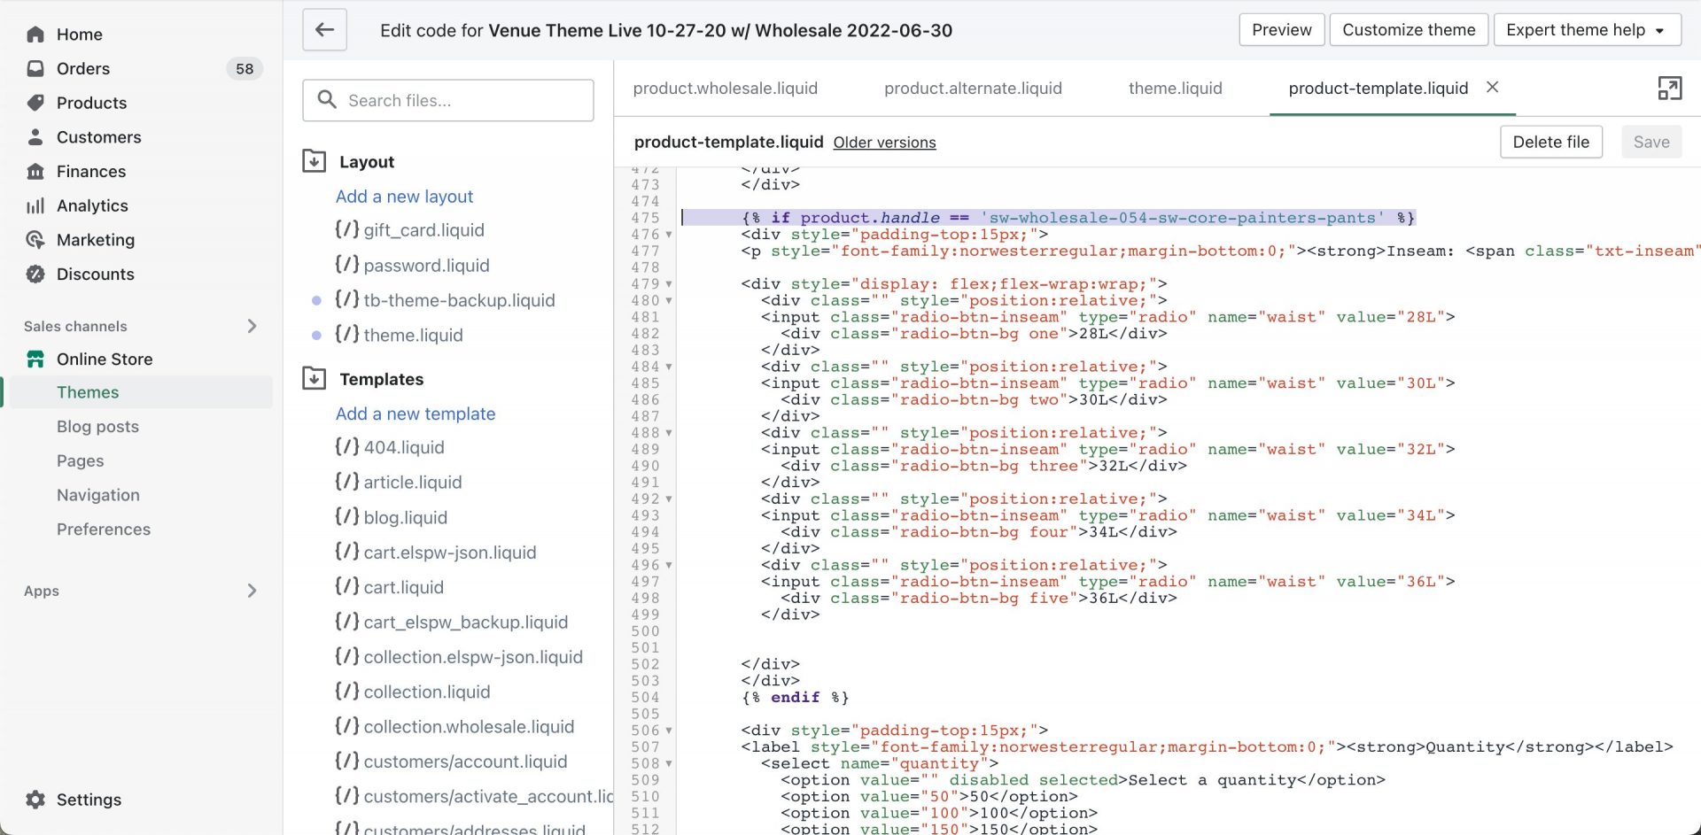Collapse the Templates folder icon
1701x835 pixels.
coord(315,379)
